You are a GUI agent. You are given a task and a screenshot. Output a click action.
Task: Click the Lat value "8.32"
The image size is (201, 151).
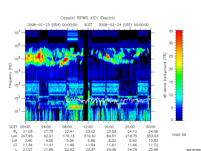tap(112, 141)
